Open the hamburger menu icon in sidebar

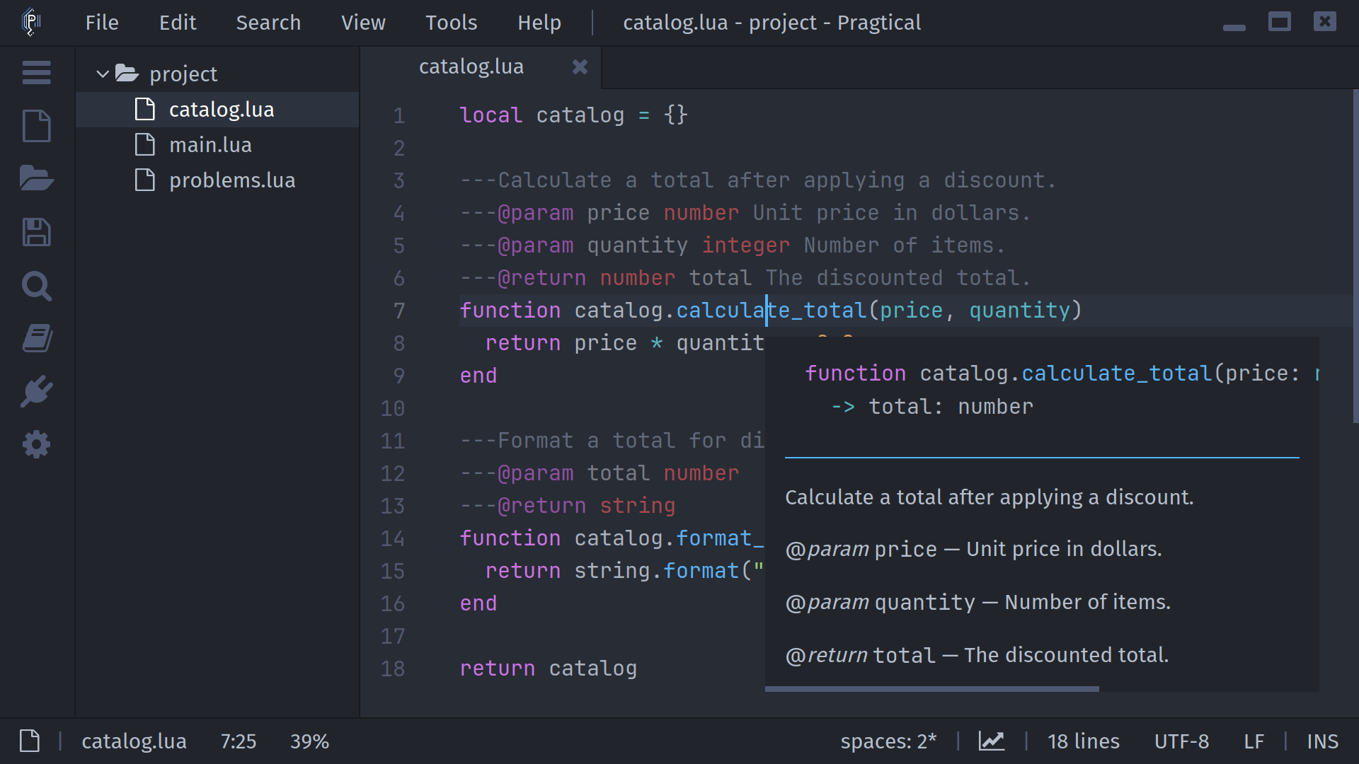click(x=36, y=72)
